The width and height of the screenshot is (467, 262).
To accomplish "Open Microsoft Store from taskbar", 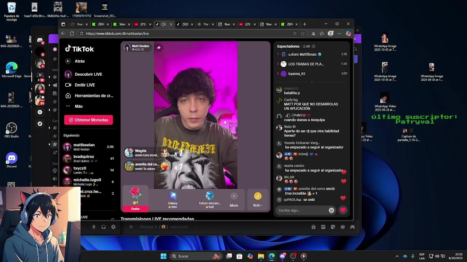I will click(239, 256).
